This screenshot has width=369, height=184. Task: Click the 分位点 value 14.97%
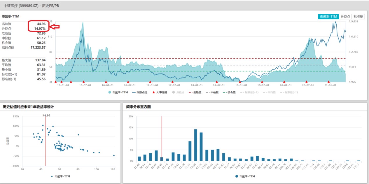(40, 29)
